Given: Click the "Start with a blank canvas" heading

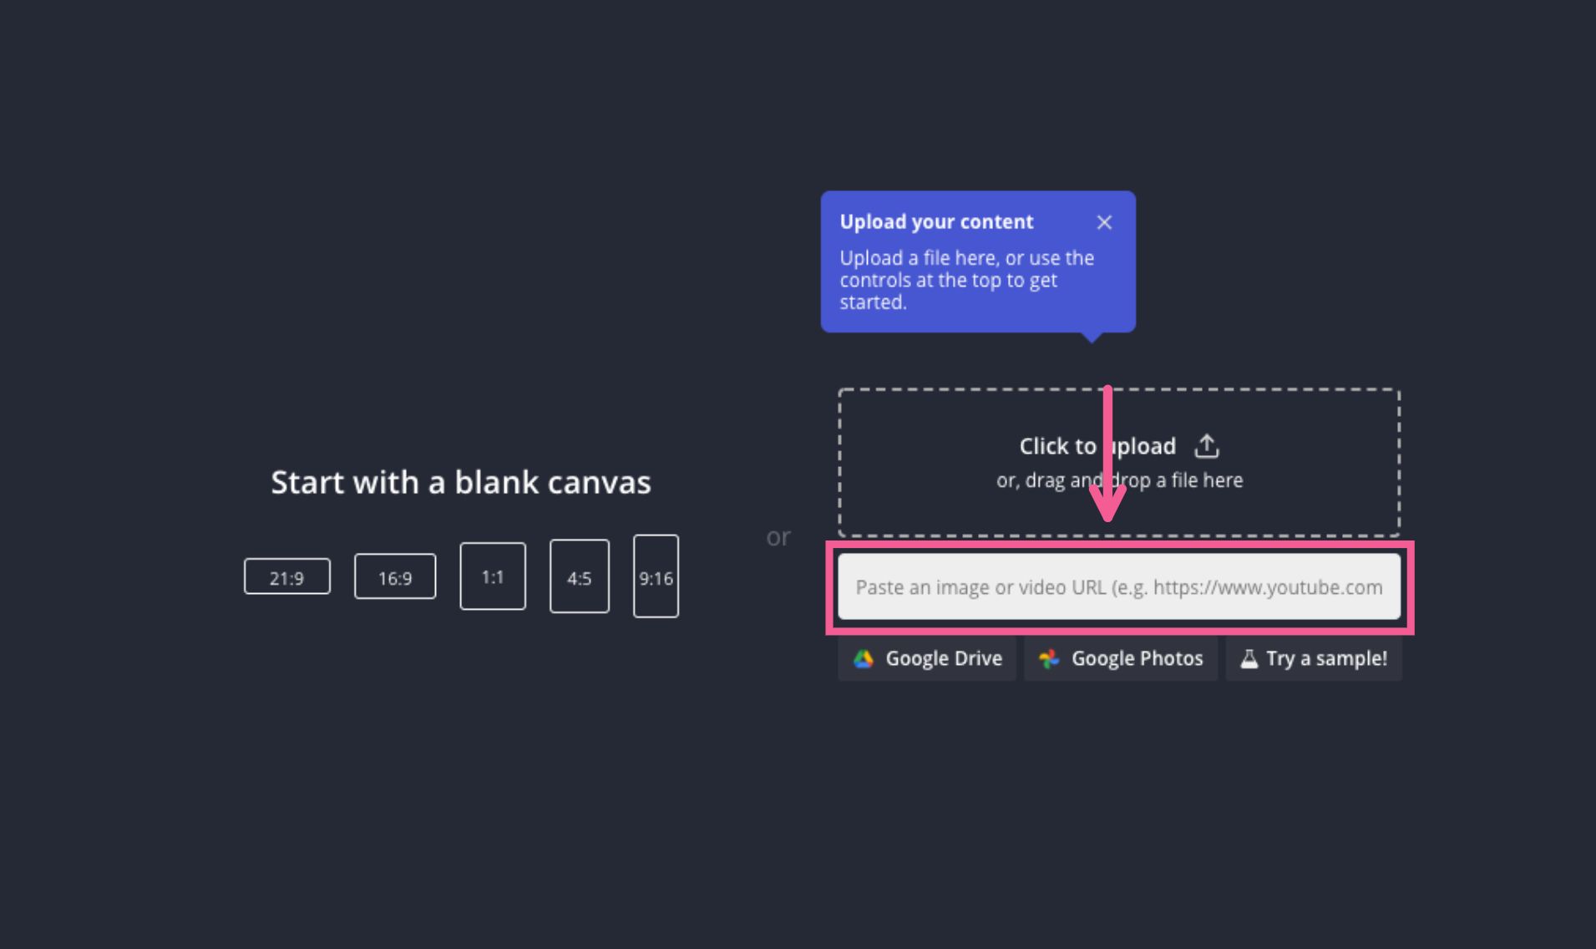Looking at the screenshot, I should [x=461, y=483].
